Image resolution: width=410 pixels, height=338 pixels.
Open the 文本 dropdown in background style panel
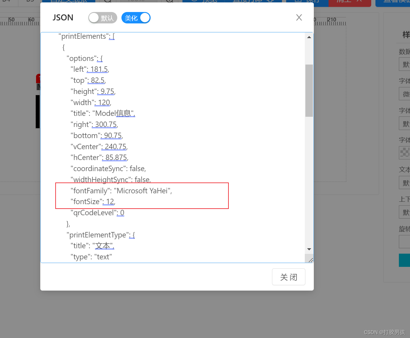[x=404, y=183]
